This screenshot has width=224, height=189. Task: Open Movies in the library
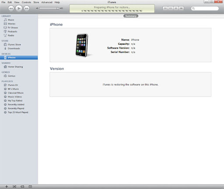click(19, 24)
